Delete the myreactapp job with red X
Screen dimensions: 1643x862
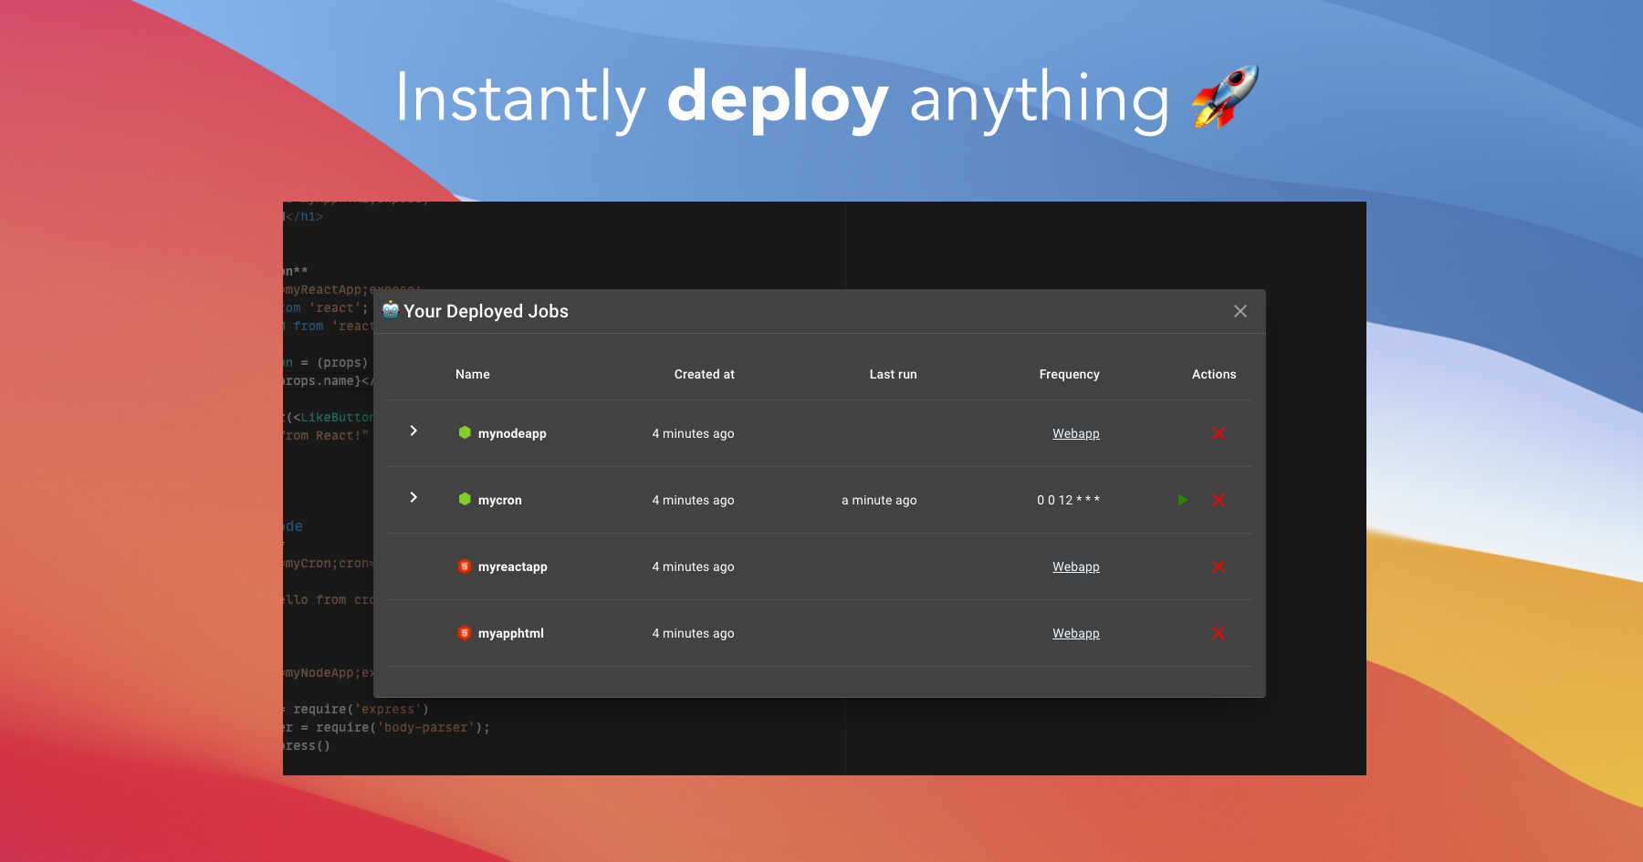[1218, 566]
